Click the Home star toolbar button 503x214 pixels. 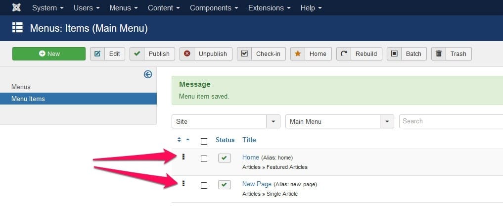311,53
